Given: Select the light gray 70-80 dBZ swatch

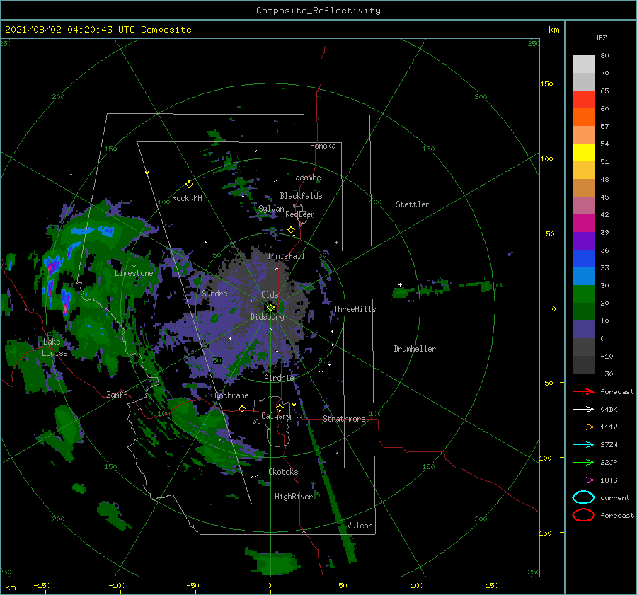Looking at the screenshot, I should point(583,64).
